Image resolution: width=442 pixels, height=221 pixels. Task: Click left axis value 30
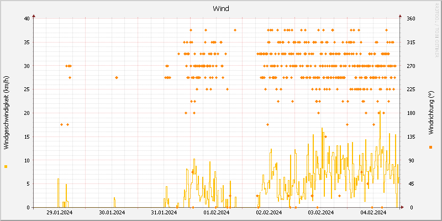coord(27,66)
